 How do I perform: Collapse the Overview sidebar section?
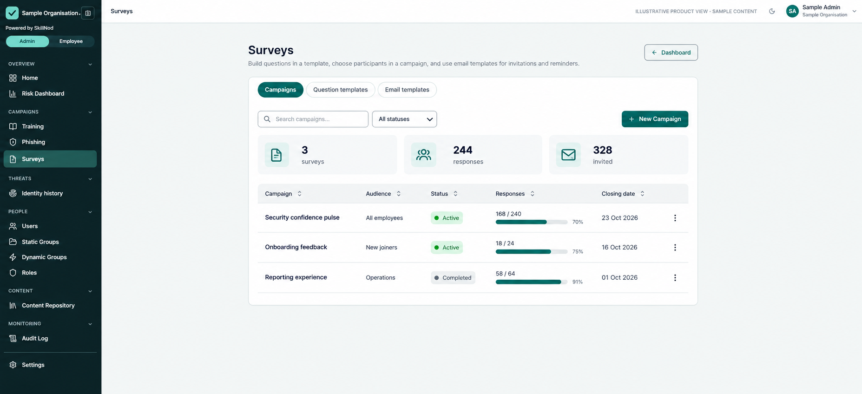90,64
